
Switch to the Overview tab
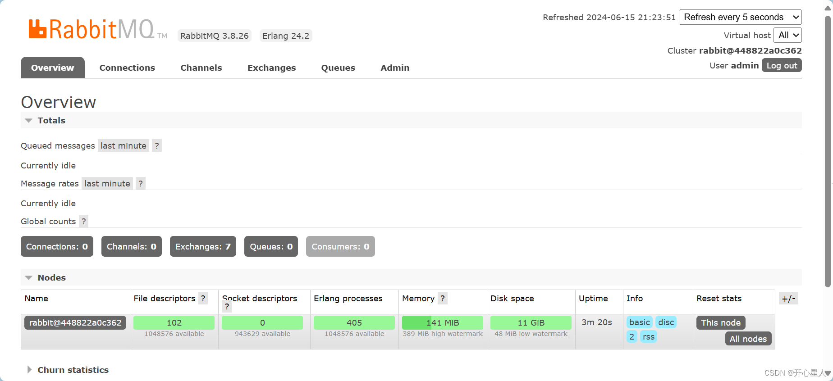53,68
